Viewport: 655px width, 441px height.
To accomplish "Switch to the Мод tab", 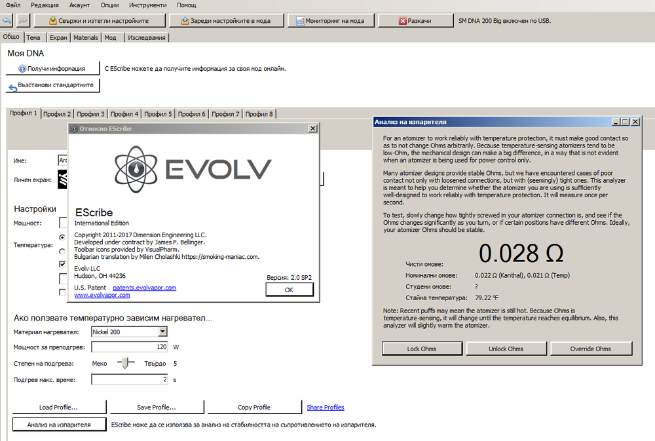I will point(110,37).
